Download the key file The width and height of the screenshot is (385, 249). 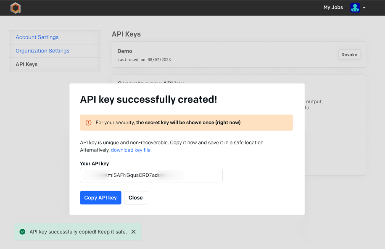(131, 149)
